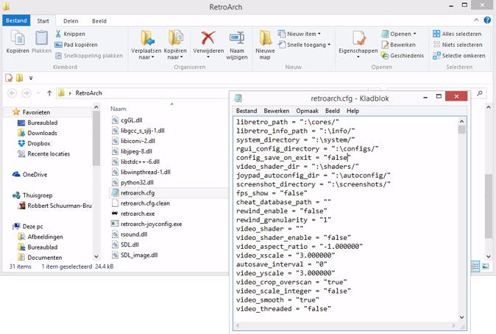Open Dropbox in Favorieten sidebar
The height and width of the screenshot is (334, 496).
tap(38, 144)
